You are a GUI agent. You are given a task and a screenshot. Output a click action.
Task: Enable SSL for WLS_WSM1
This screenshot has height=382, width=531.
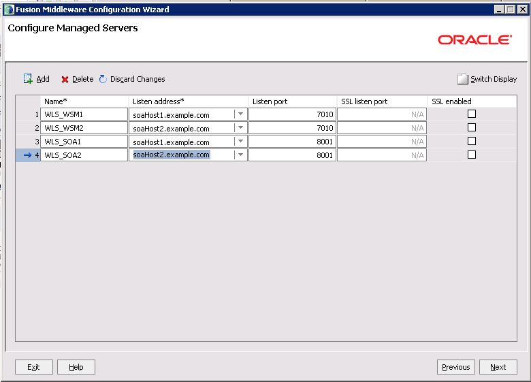point(471,114)
